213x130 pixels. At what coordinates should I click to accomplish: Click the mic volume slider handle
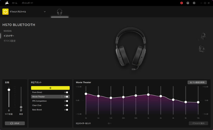pos(9,90)
